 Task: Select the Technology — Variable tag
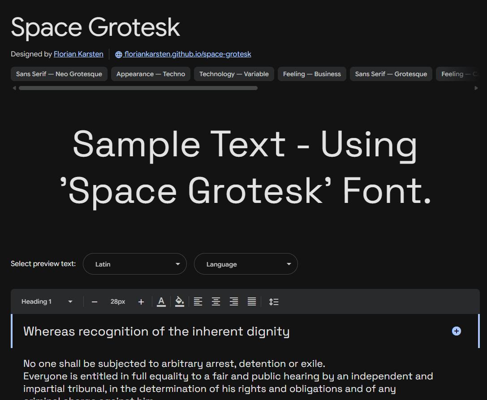pos(234,74)
